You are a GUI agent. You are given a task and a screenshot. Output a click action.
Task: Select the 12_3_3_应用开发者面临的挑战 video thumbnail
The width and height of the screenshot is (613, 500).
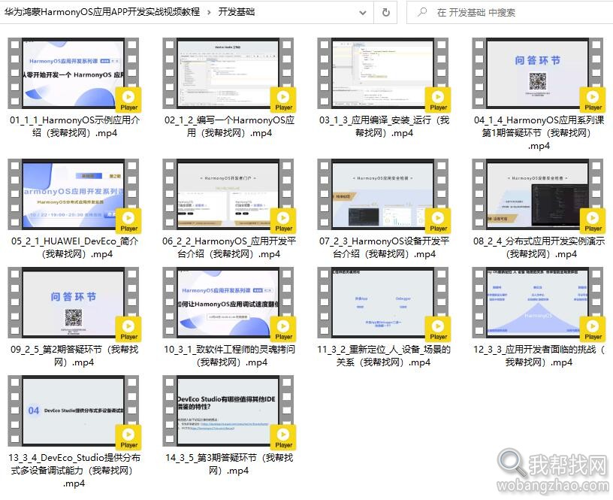click(x=538, y=303)
